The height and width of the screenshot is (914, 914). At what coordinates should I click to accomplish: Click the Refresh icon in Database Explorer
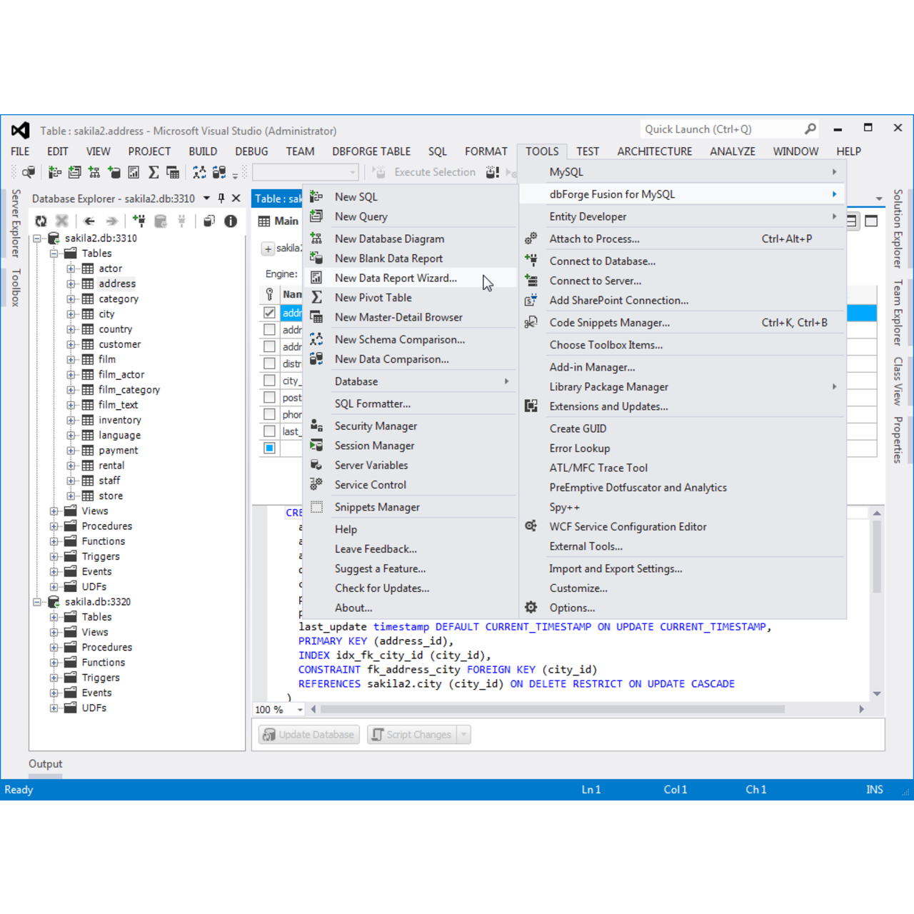[x=41, y=221]
